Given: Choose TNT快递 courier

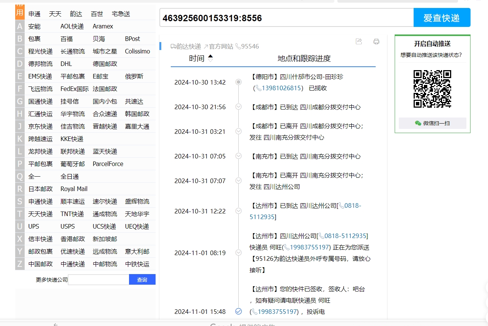Looking at the screenshot, I should click(72, 214).
